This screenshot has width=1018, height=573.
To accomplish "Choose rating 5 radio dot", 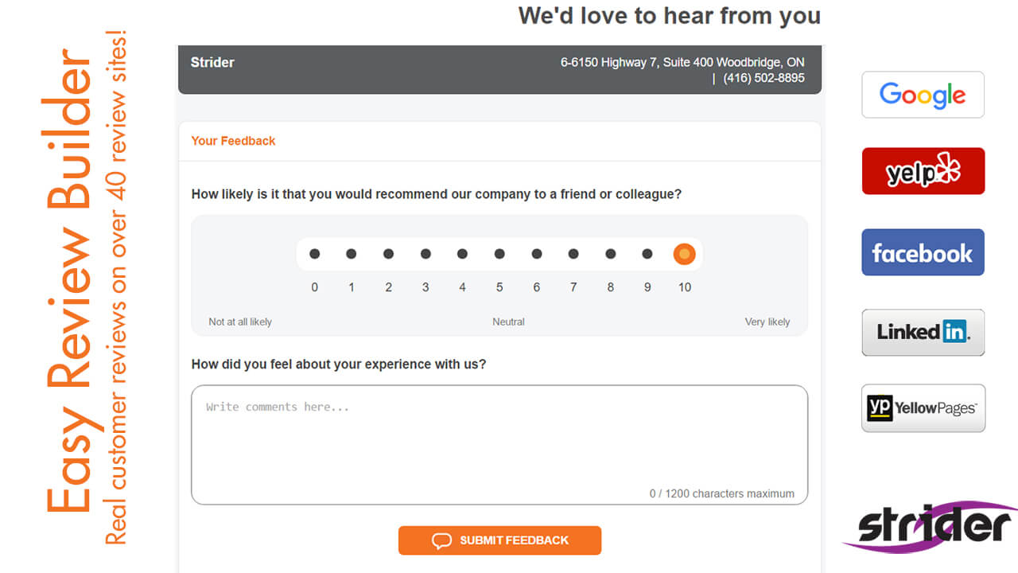I will [499, 254].
